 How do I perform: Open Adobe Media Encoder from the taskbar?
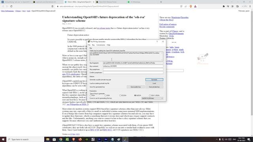pyautogui.click(x=106, y=139)
